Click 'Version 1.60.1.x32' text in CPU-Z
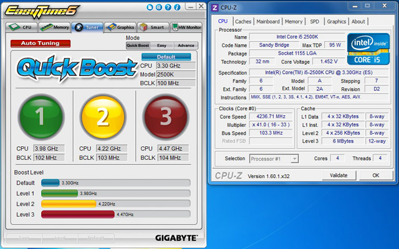This screenshot has height=249, width=399. click(x=269, y=176)
